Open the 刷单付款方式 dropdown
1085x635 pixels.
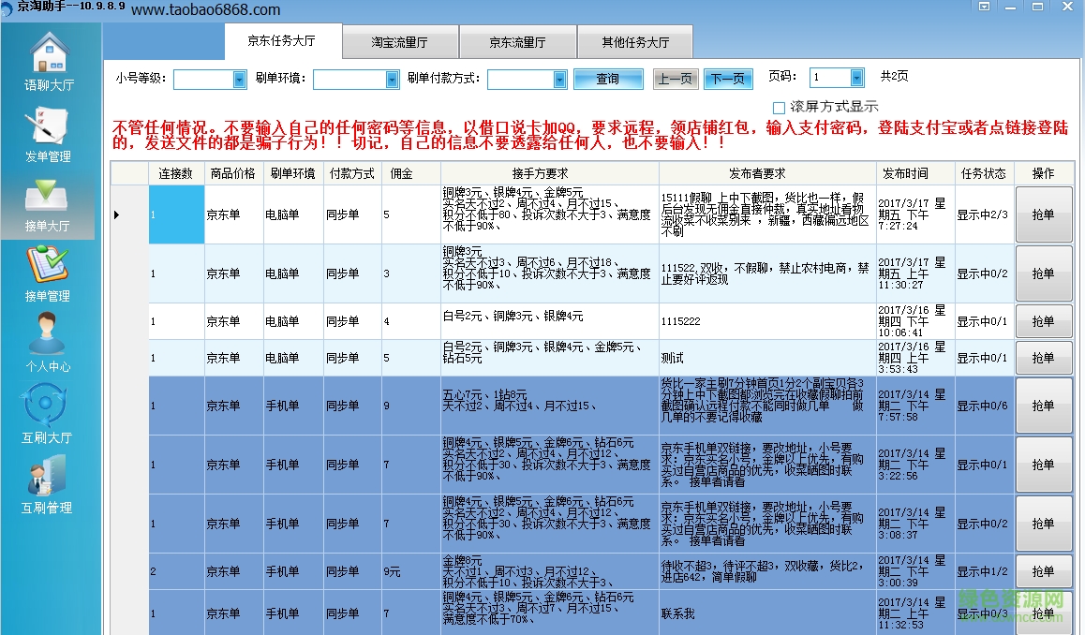coord(559,80)
